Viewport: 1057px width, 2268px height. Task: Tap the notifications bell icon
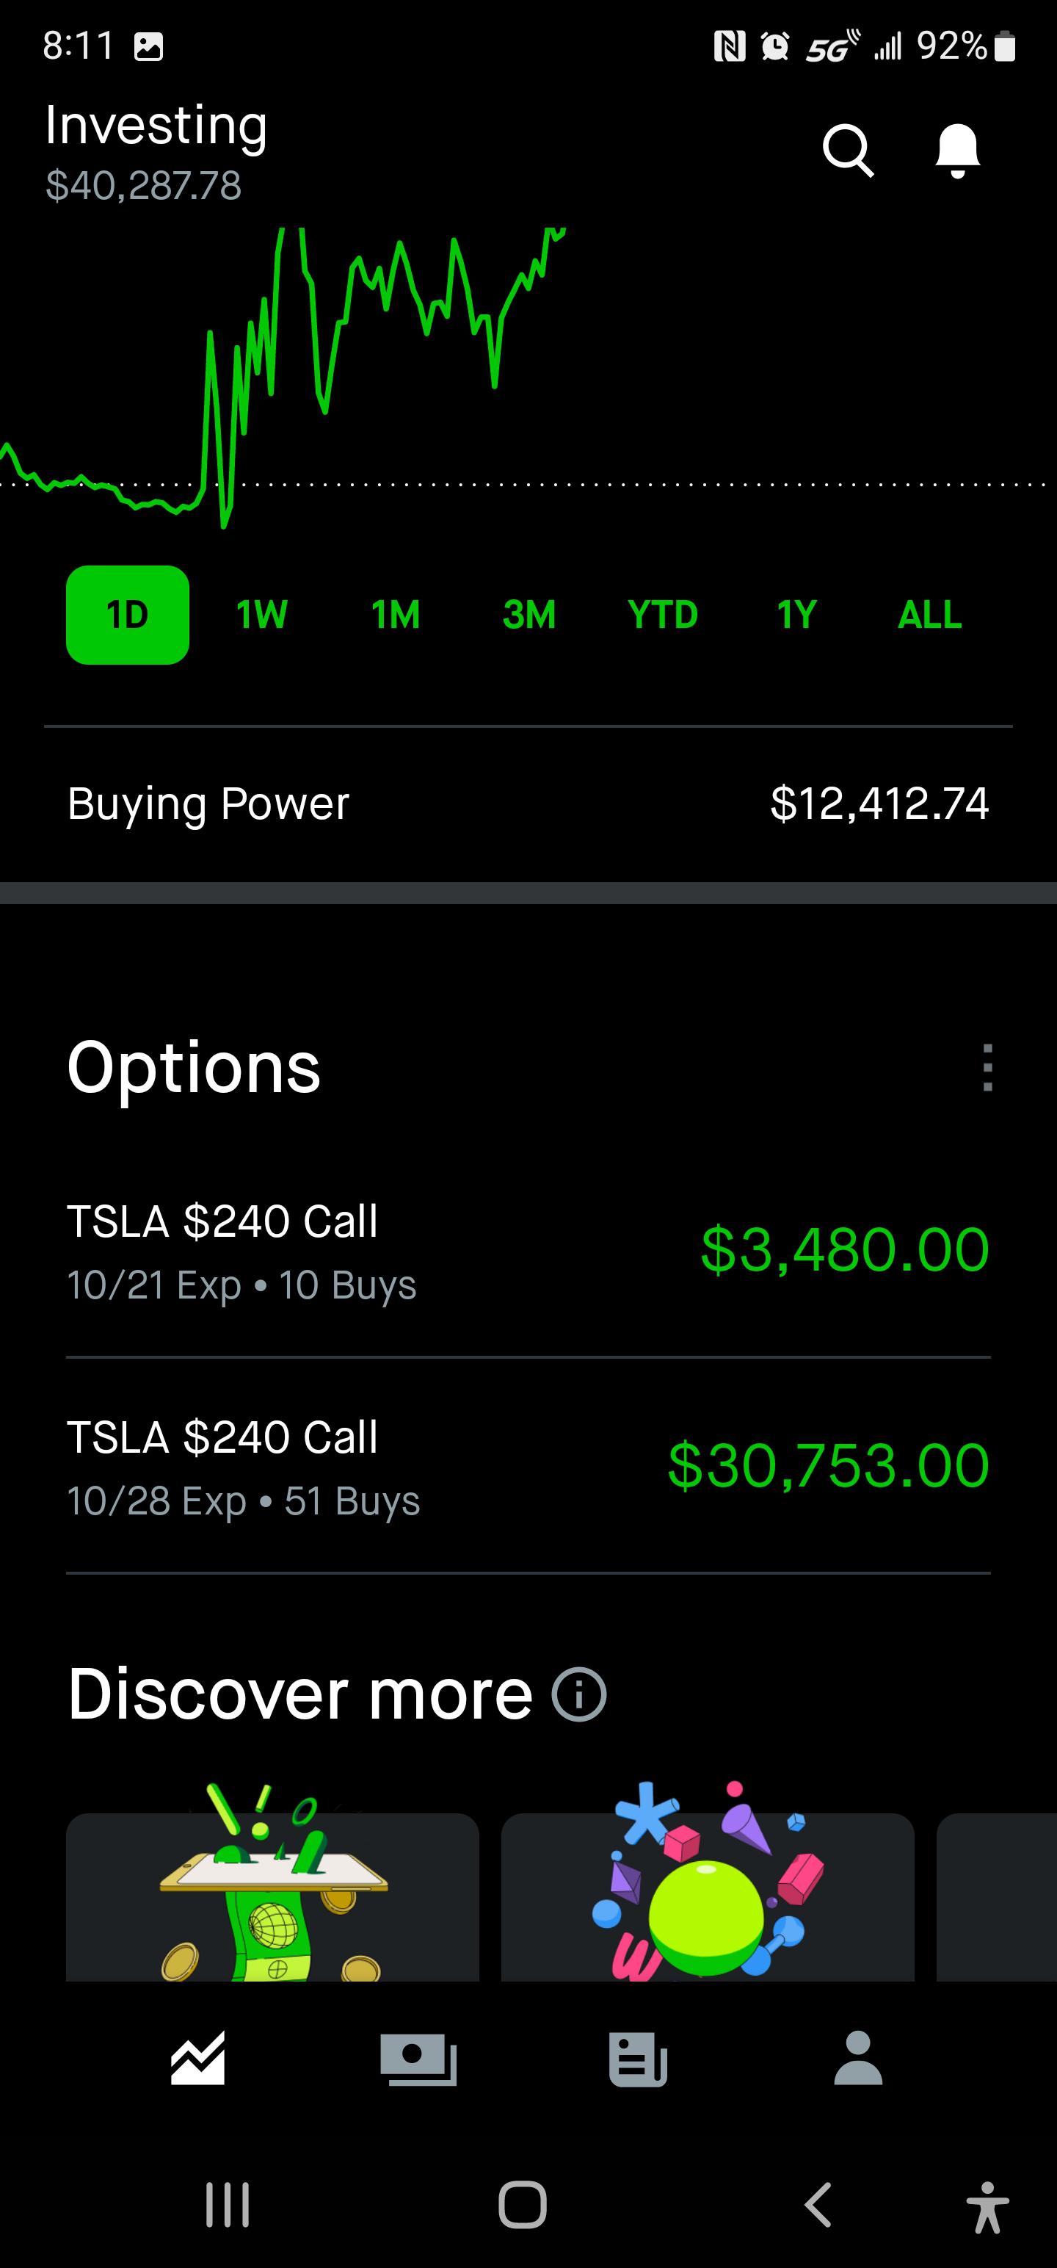(x=956, y=151)
